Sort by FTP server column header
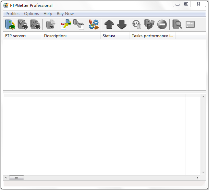 tap(23, 36)
